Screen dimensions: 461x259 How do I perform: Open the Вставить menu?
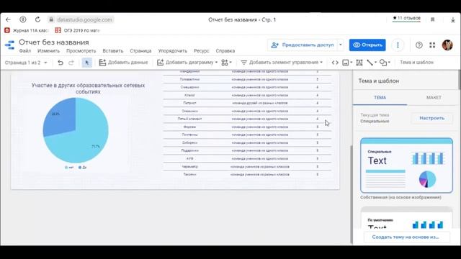pos(113,51)
